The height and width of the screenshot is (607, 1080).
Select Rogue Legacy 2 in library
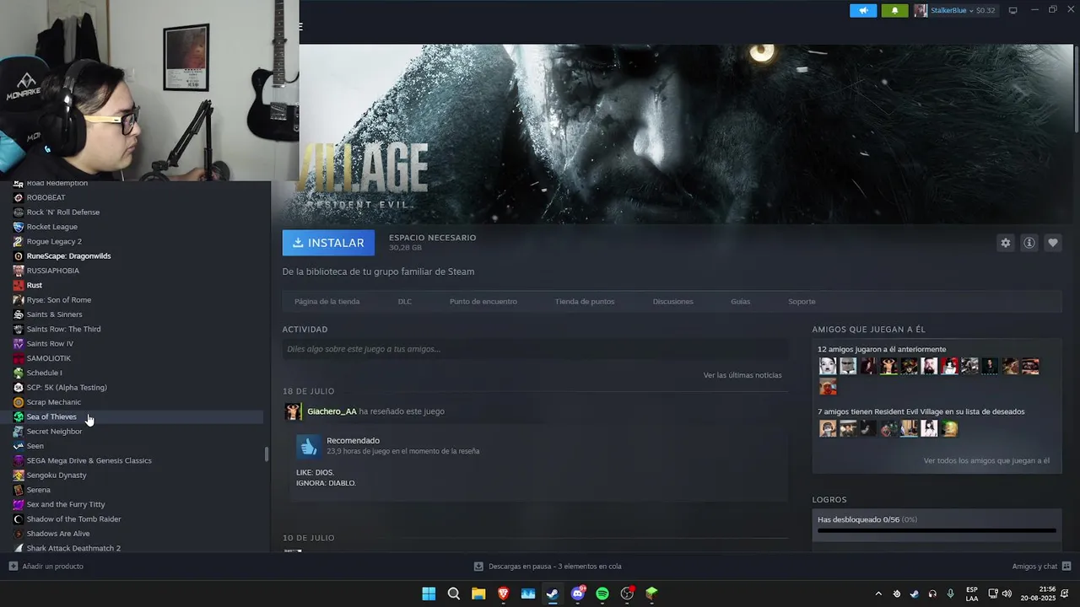click(x=54, y=241)
